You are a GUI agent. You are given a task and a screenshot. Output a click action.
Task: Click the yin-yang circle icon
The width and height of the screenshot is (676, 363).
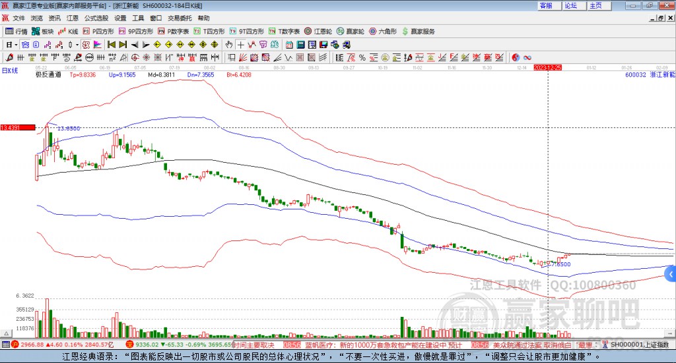(516, 57)
